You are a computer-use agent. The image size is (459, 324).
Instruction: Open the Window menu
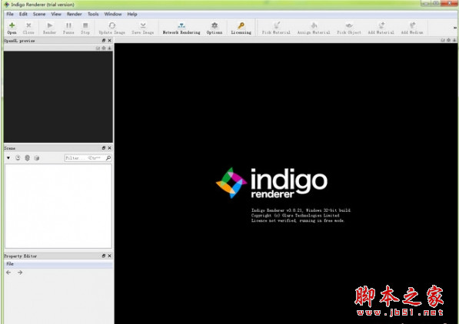[x=113, y=14]
